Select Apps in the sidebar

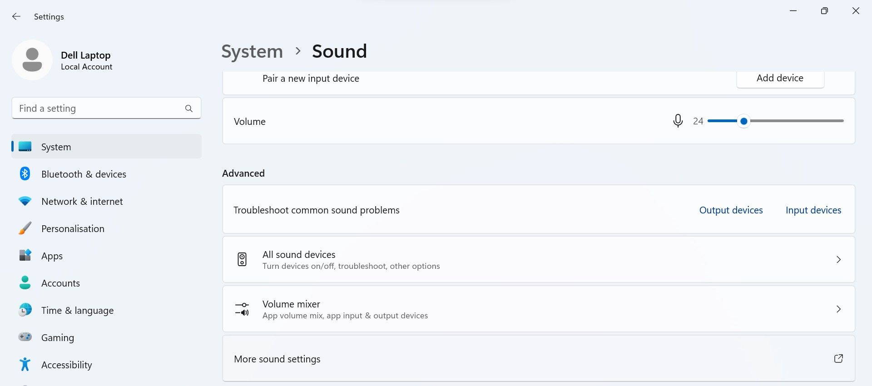(52, 256)
